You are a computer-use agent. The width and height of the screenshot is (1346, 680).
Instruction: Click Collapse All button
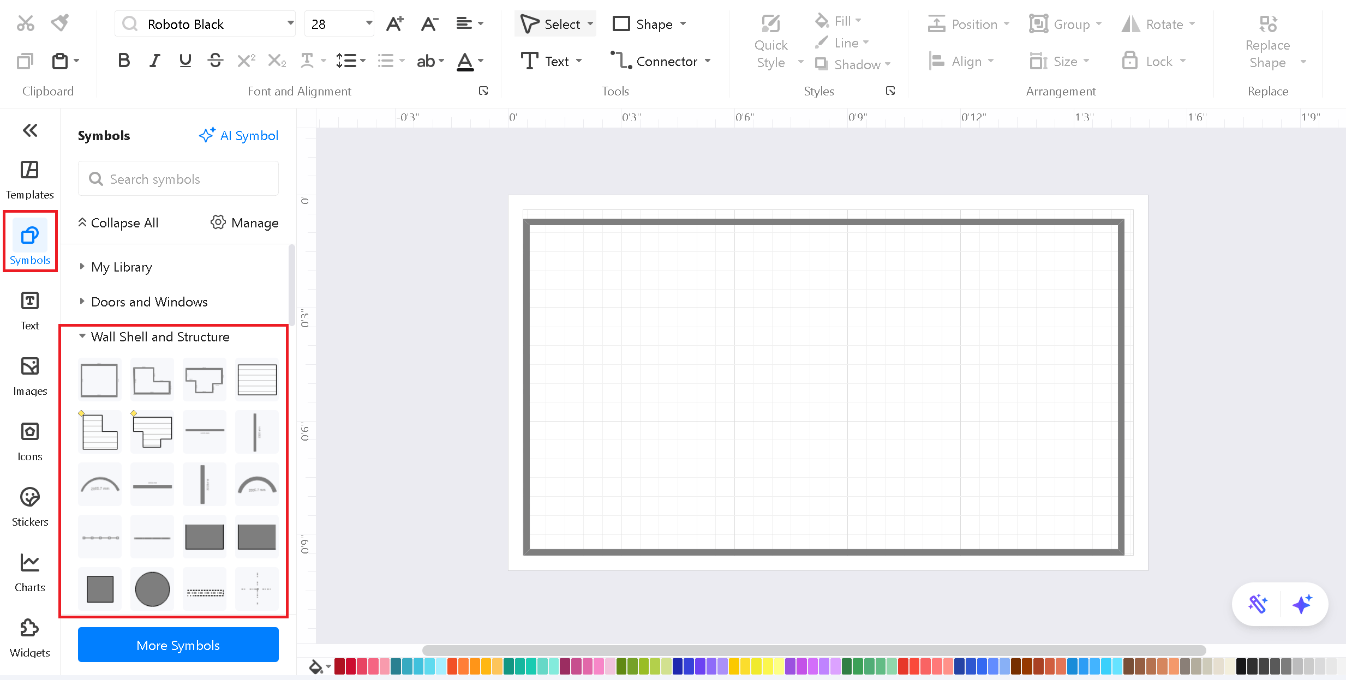click(x=118, y=222)
